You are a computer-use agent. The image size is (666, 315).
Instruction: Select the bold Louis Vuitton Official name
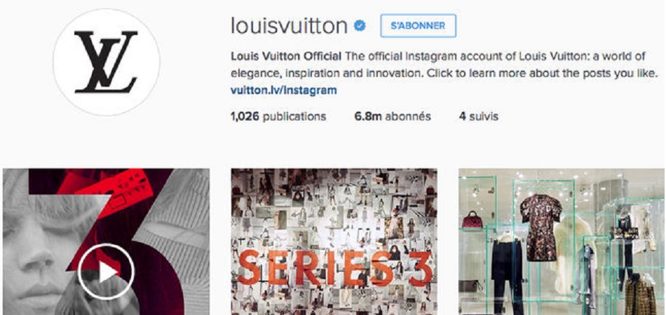(x=286, y=57)
